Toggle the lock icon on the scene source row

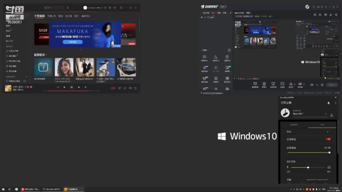click(x=205, y=17)
